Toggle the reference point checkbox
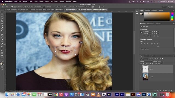The width and height of the screenshot is (175, 98). 12,7
